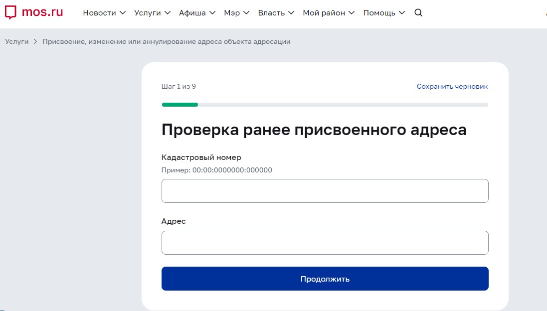
Task: Click the heading Проверка ранее присвоенного адреса
Action: pos(314,130)
